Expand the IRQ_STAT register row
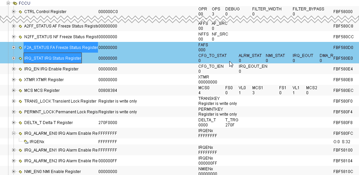Viewport: 359px width, 175px height. coord(13,58)
